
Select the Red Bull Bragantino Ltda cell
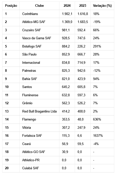coord(39,111)
